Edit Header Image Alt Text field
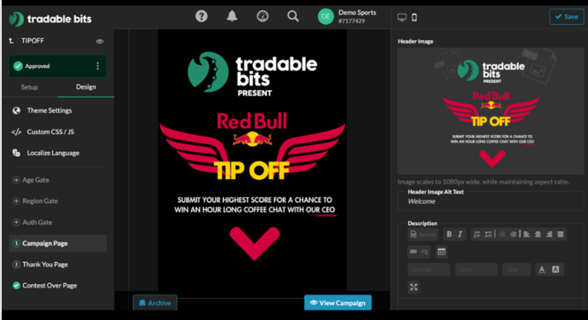The width and height of the screenshot is (588, 320). point(491,201)
